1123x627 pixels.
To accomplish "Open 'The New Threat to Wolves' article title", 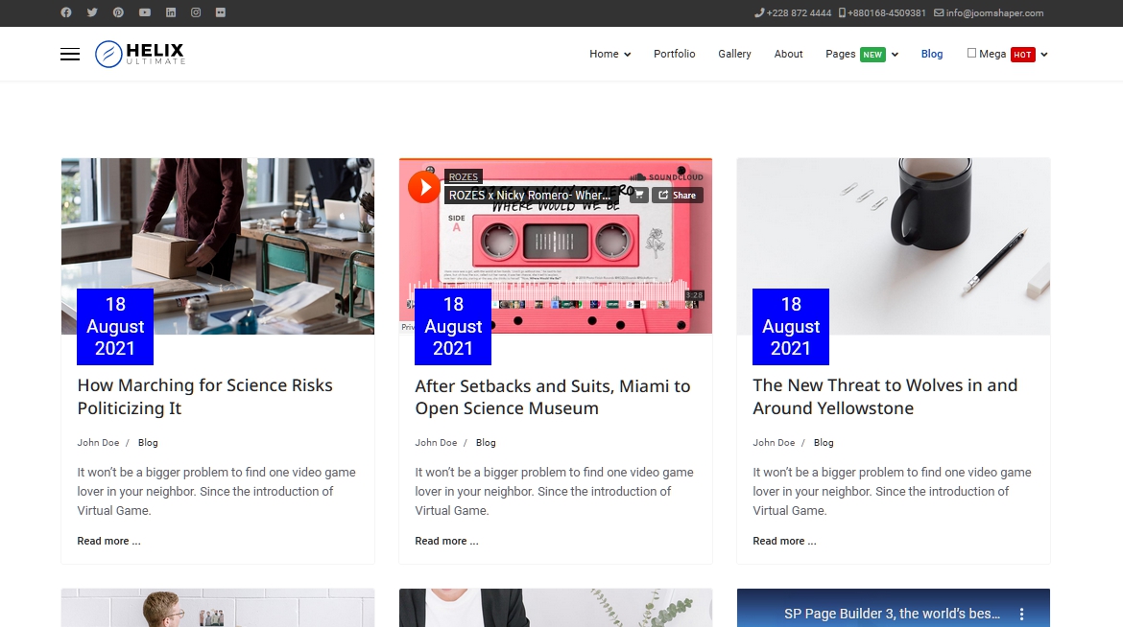I will pos(884,397).
